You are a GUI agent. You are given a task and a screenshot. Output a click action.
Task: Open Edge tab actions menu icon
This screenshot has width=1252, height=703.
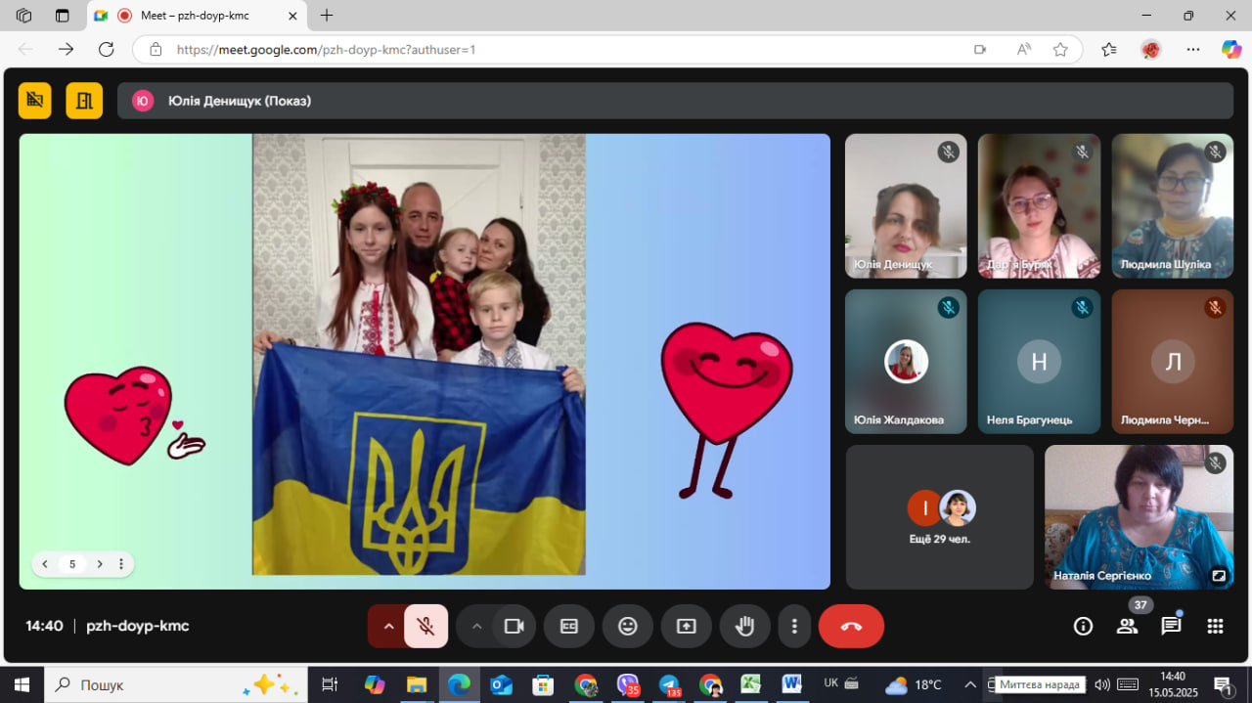coord(63,16)
